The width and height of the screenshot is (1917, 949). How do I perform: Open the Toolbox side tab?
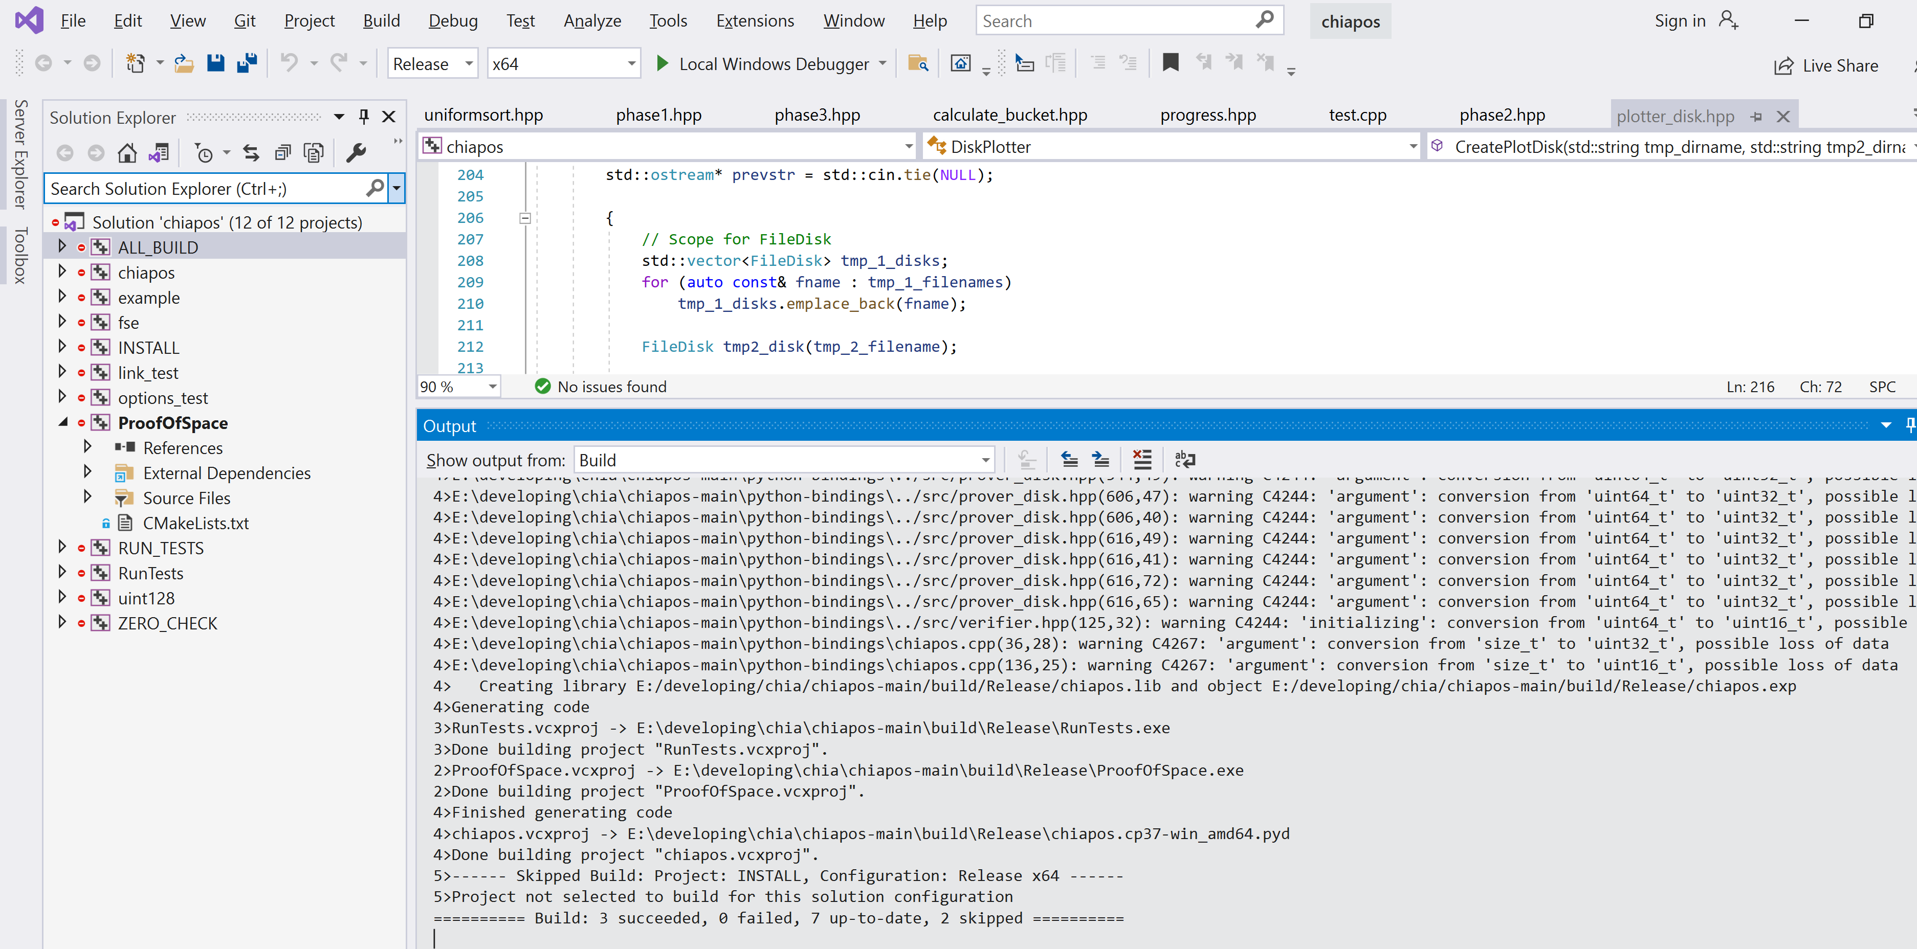[20, 255]
